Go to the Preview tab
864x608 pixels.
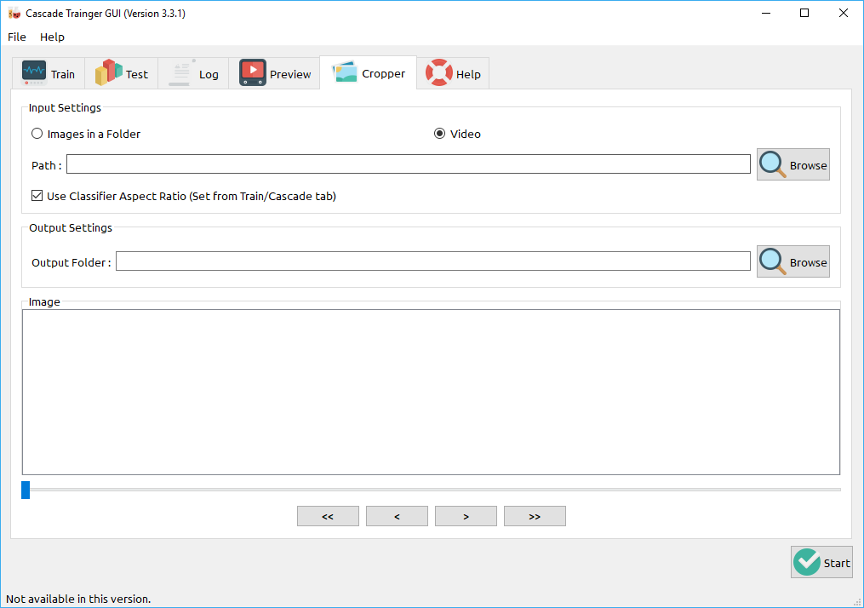[274, 73]
